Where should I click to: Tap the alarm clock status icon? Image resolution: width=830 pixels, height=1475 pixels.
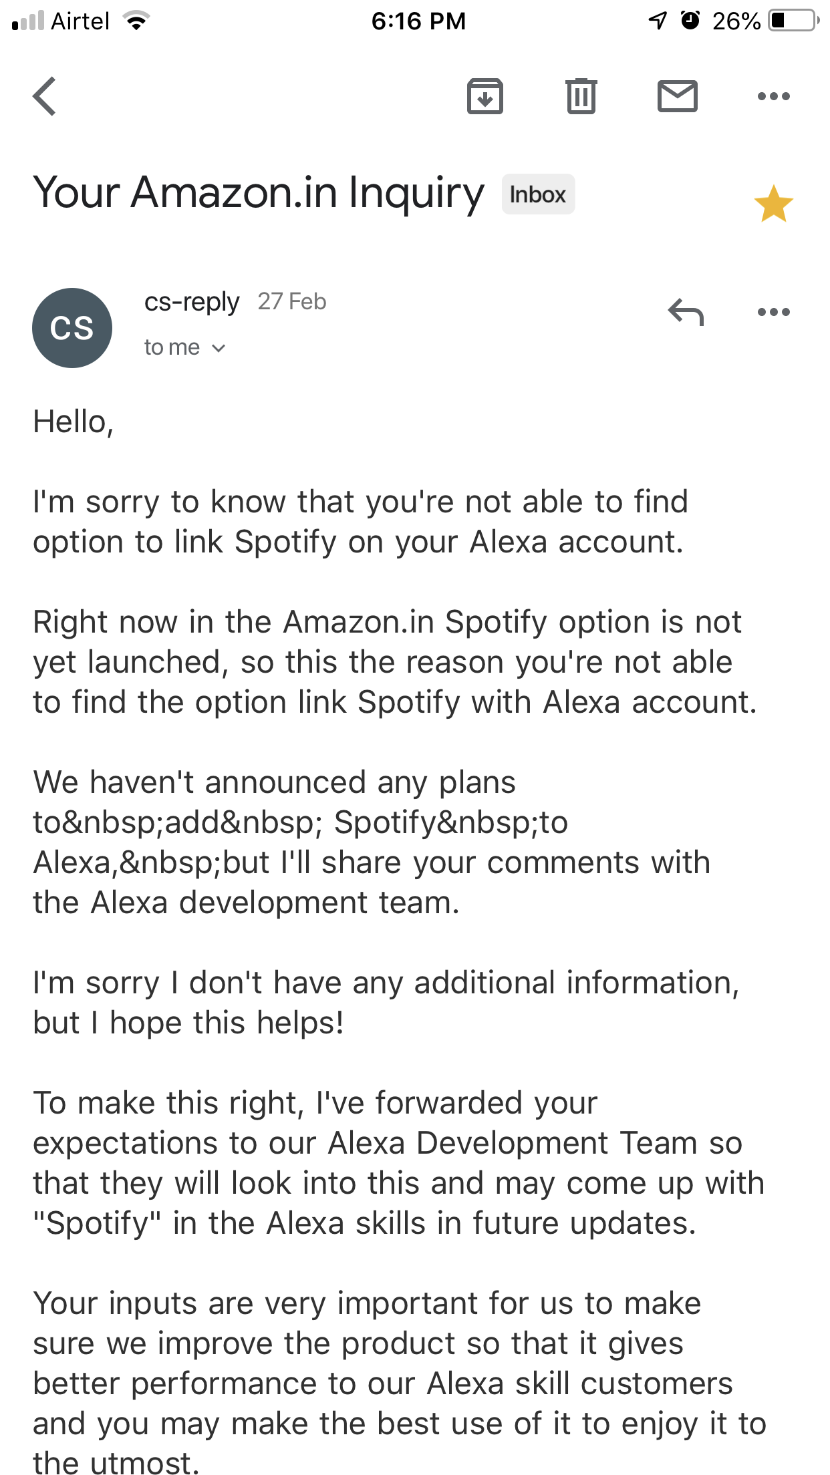[x=690, y=21]
